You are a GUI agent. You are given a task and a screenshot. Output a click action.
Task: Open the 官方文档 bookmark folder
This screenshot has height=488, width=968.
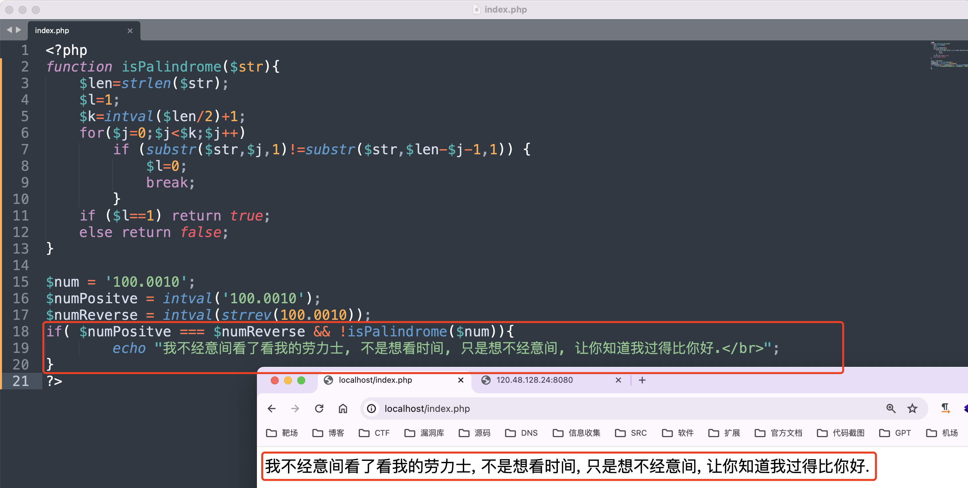779,433
